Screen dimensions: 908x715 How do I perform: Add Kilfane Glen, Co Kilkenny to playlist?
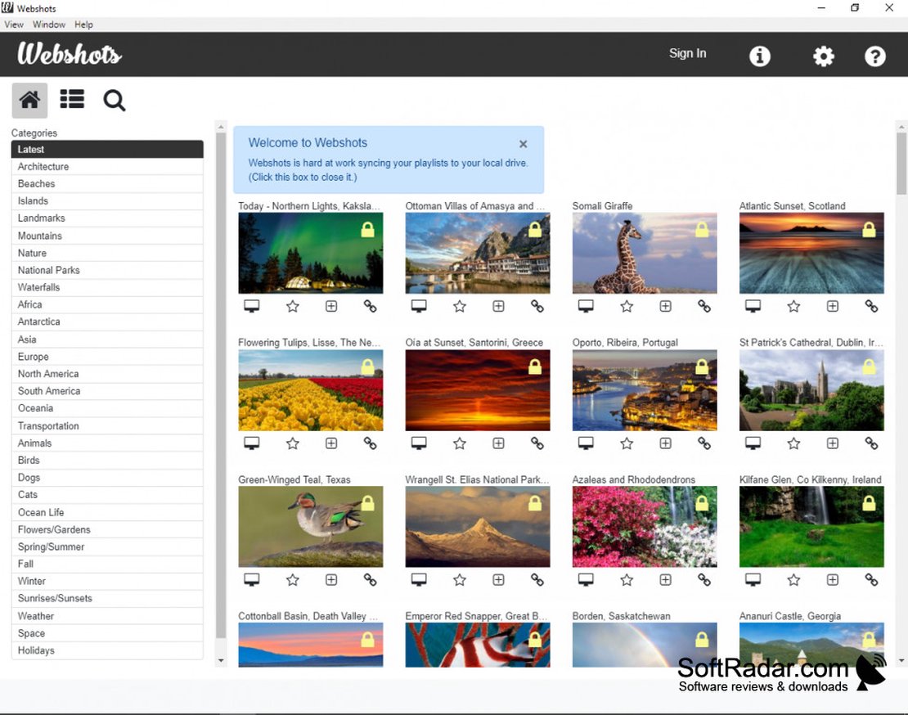832,579
